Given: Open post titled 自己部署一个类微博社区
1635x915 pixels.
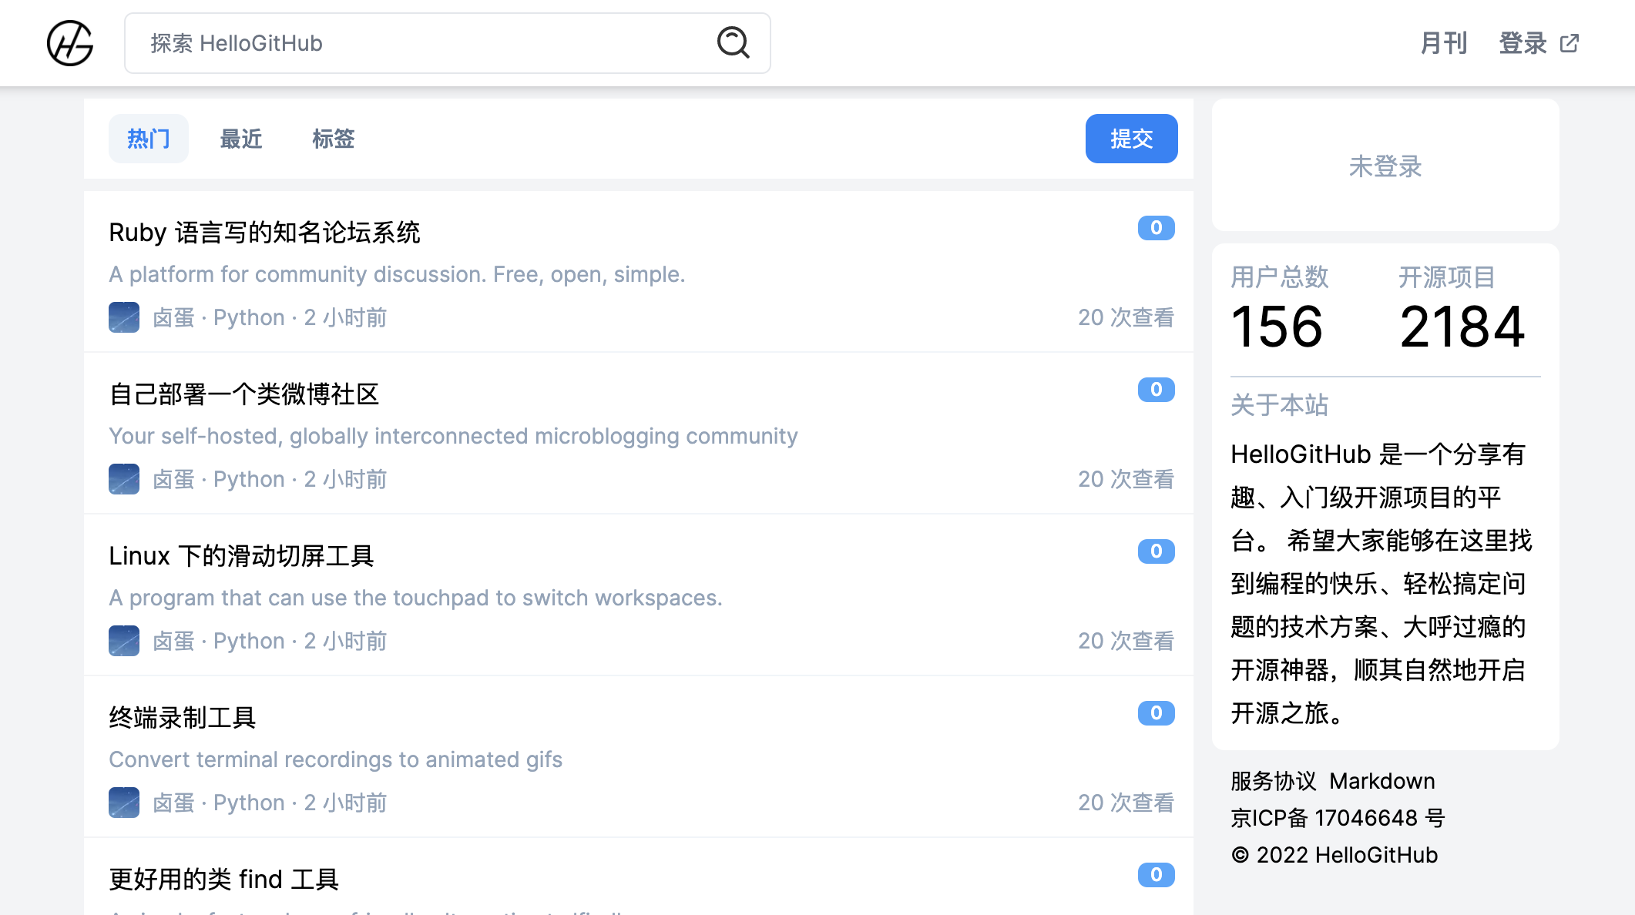Looking at the screenshot, I should (244, 394).
